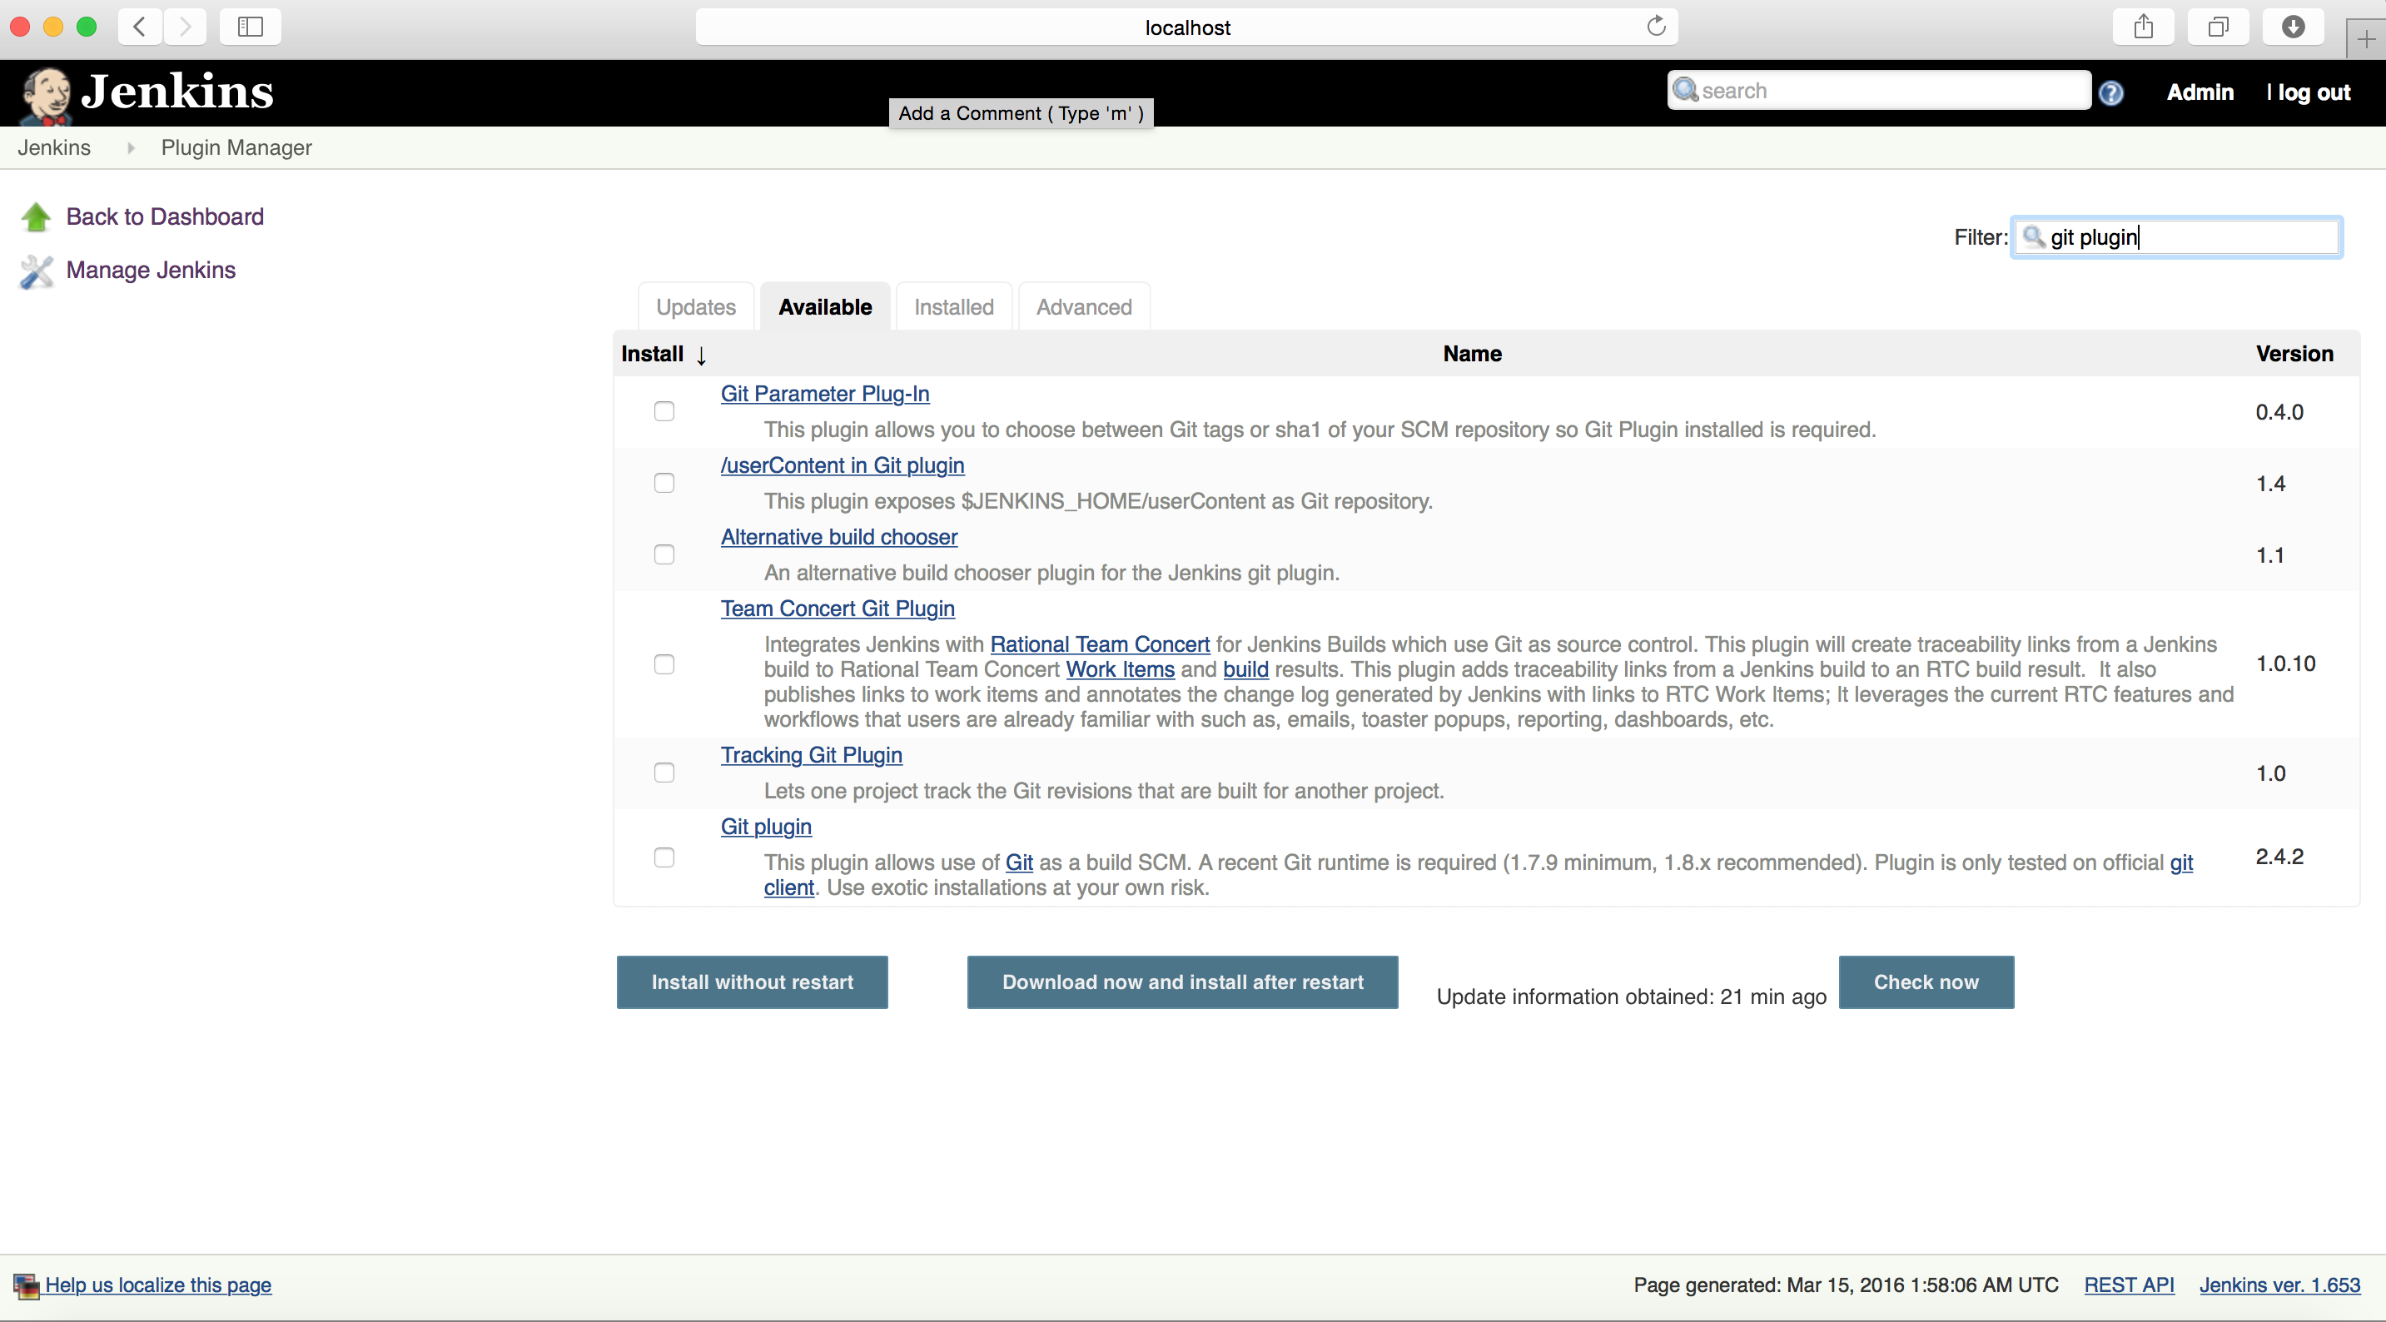Click the Install without restart button

[752, 982]
